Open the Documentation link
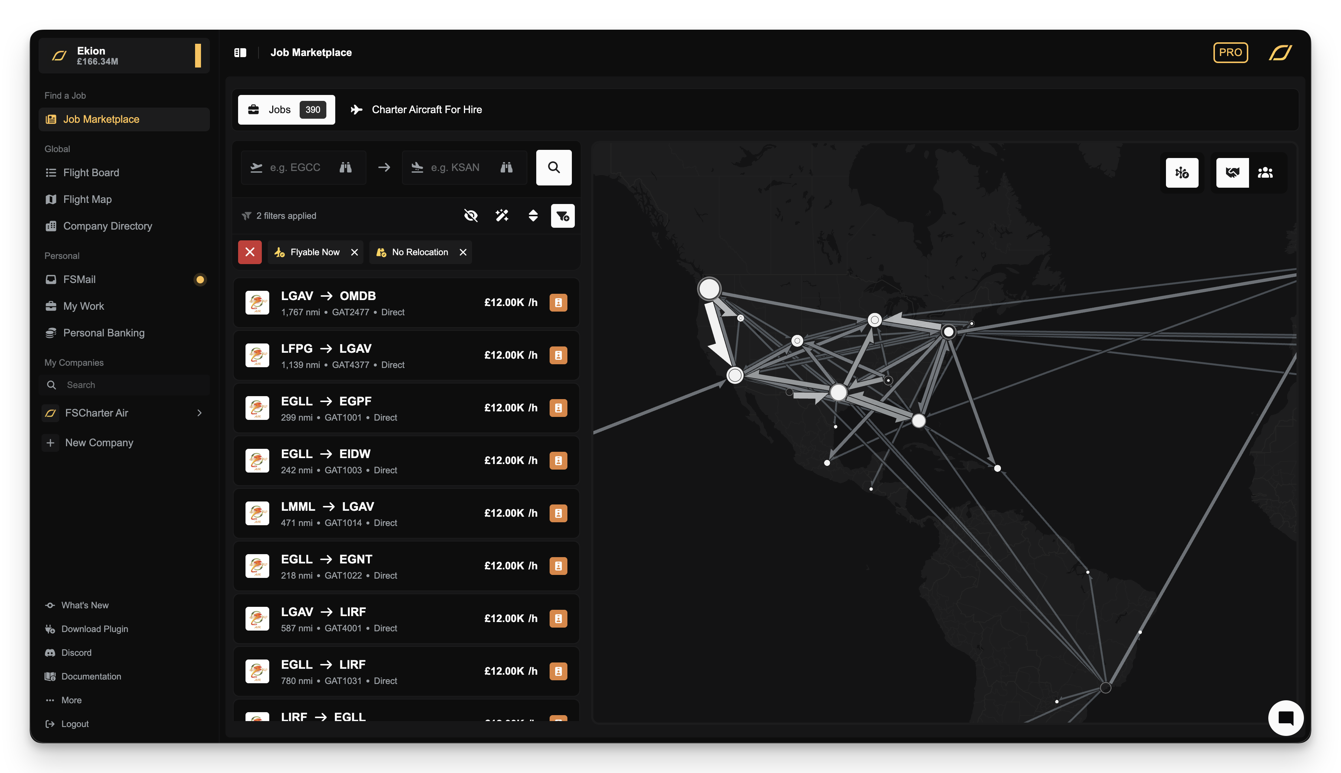 91,677
